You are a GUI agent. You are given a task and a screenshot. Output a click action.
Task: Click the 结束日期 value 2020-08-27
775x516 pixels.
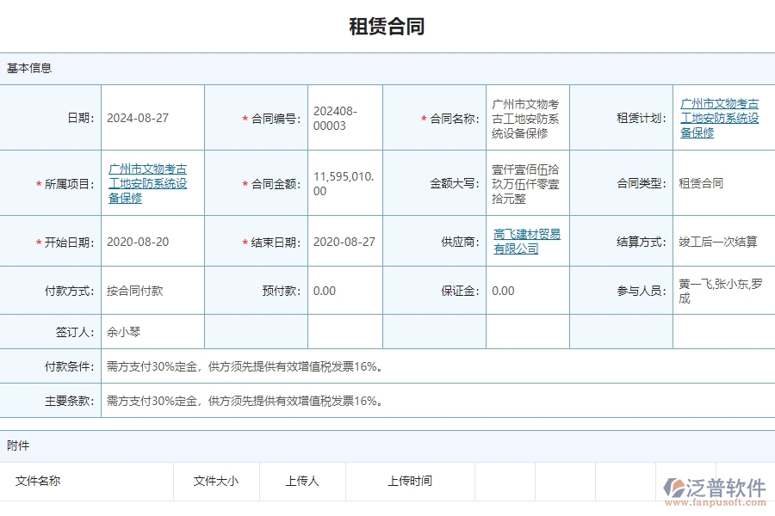pyautogui.click(x=344, y=242)
